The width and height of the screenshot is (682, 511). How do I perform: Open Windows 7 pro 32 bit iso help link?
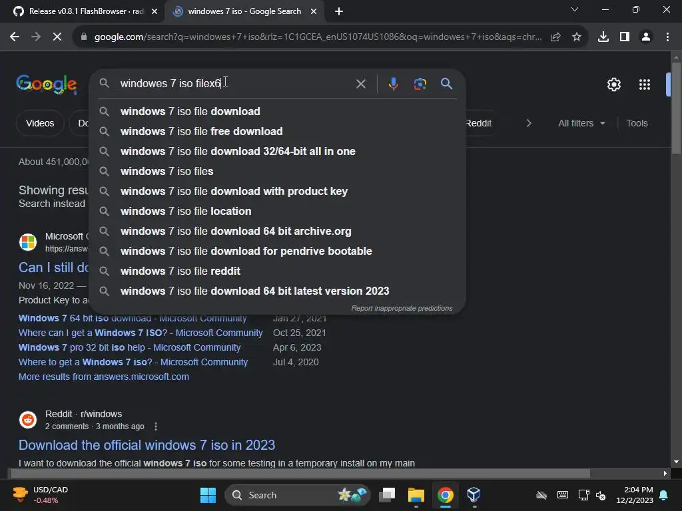tap(129, 347)
